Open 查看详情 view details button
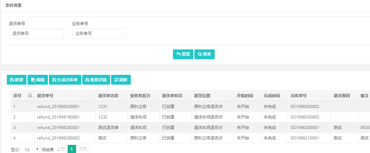Screen dimensions: 370x153 (x=96, y=80)
